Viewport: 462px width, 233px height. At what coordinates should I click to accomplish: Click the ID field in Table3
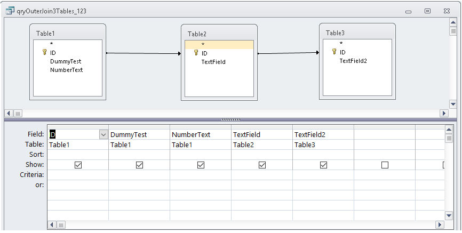pyautogui.click(x=342, y=52)
